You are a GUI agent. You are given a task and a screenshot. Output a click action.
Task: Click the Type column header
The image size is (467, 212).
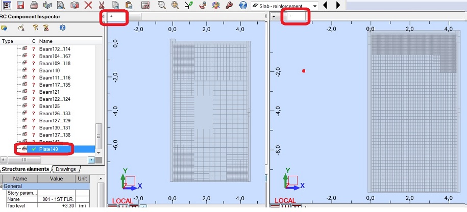tap(15, 41)
